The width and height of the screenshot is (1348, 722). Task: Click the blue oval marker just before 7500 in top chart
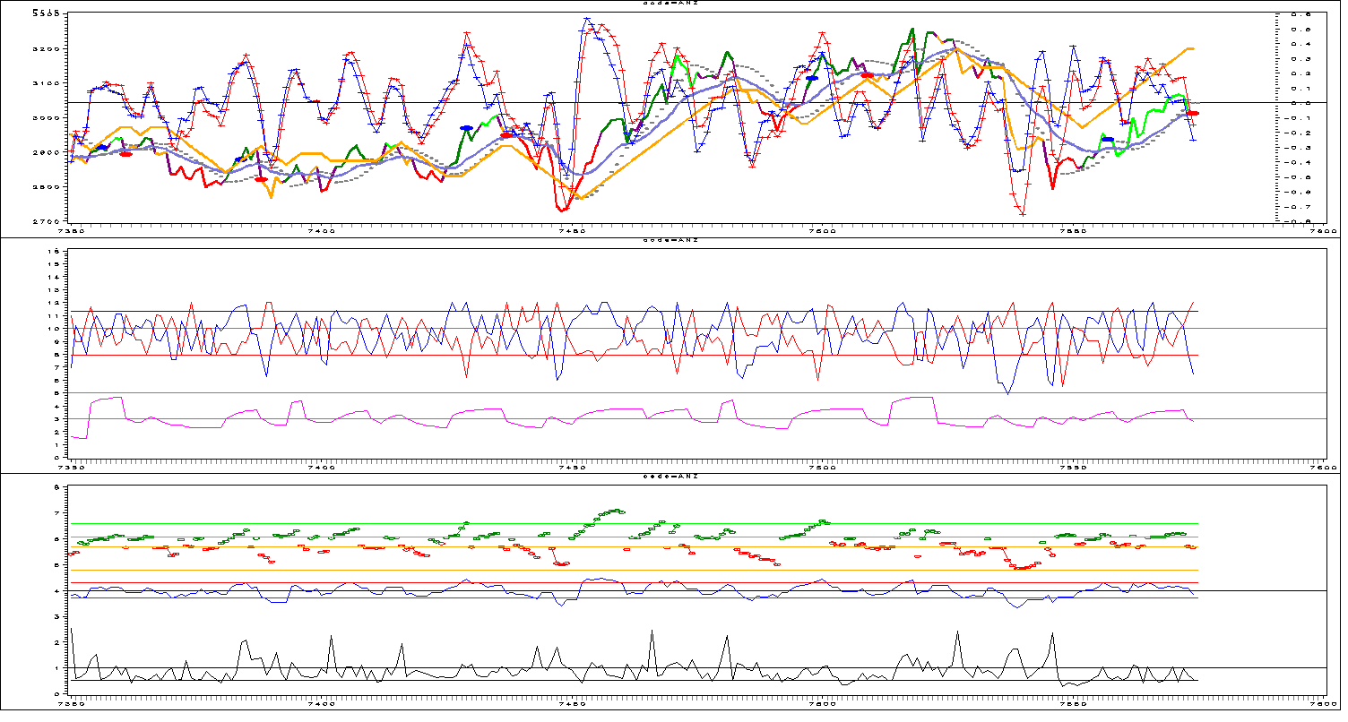click(x=812, y=78)
